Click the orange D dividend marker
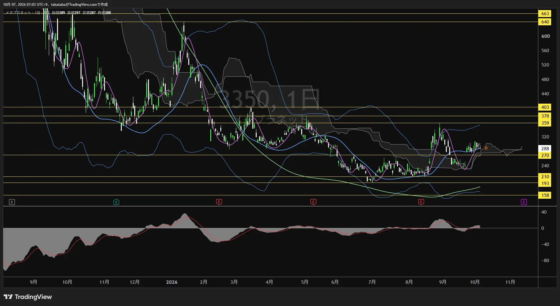The width and height of the screenshot is (560, 306). (486, 148)
